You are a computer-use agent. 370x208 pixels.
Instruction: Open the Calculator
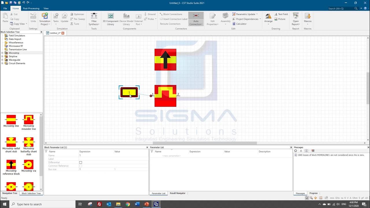[240, 24]
